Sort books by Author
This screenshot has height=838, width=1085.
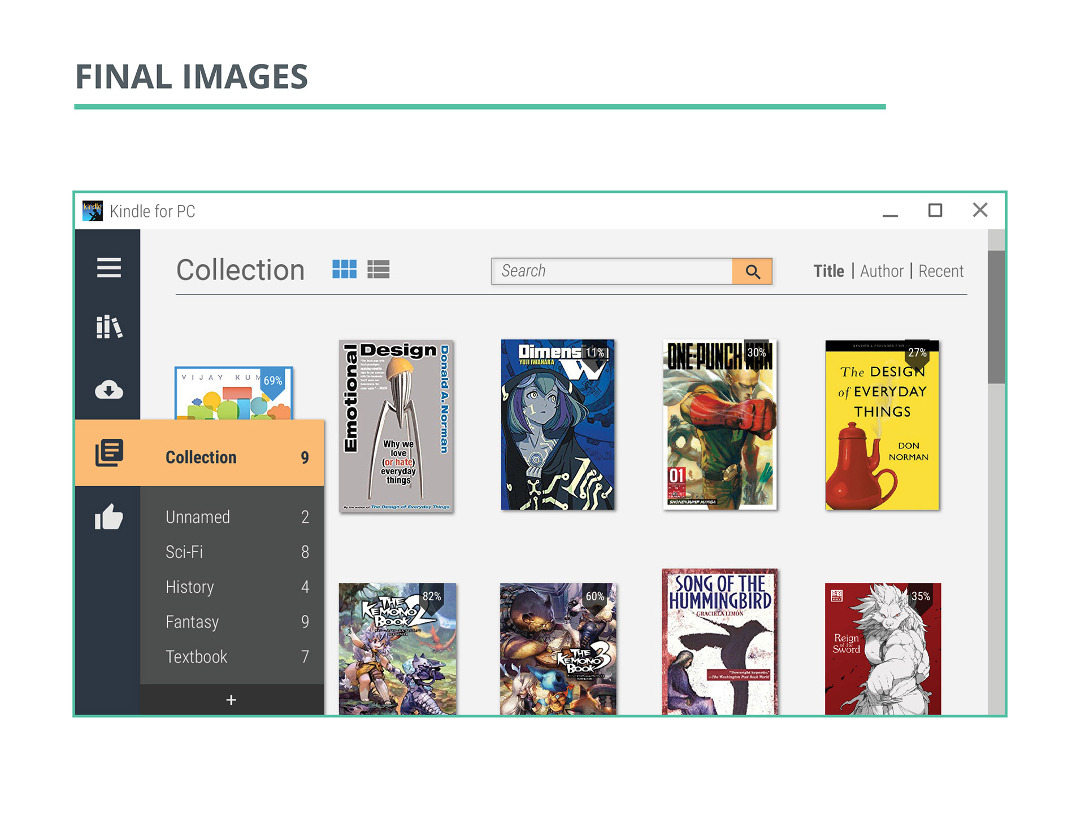coord(882,271)
